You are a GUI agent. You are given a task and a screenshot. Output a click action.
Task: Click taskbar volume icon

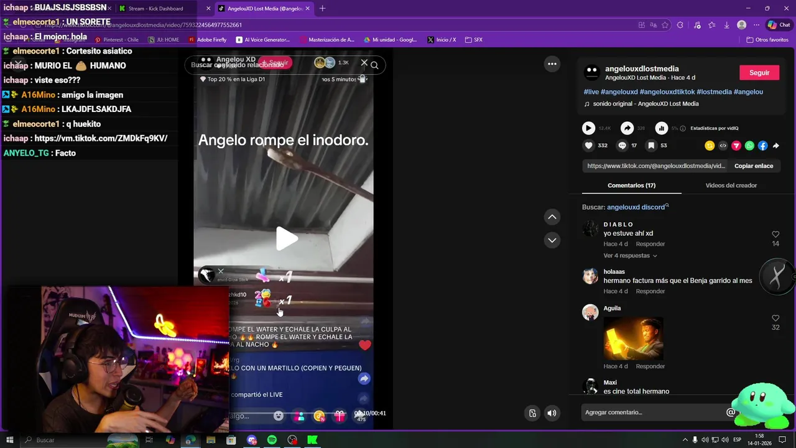coord(724,440)
